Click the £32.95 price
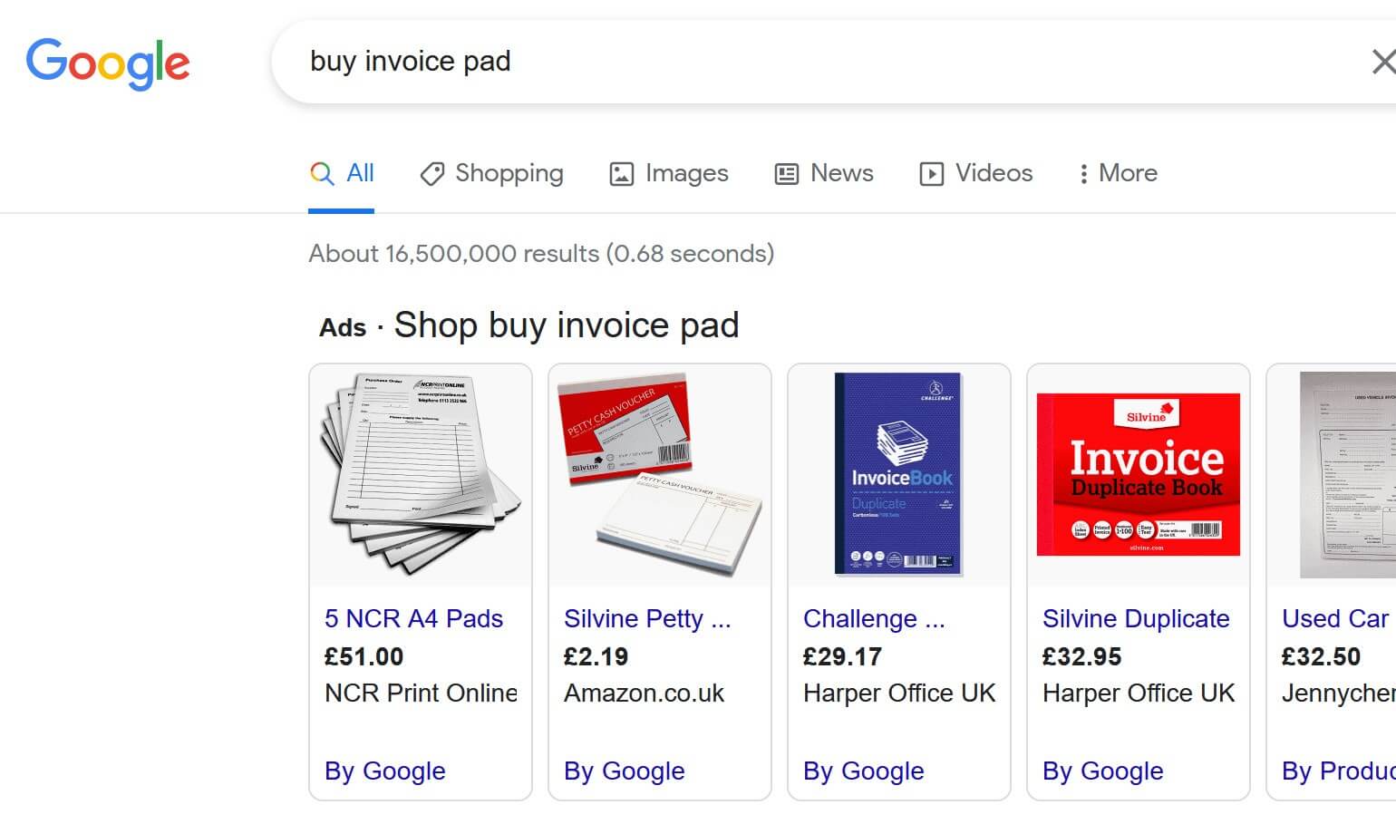Viewport: 1396px width, 834px height. pyautogui.click(x=1081, y=656)
